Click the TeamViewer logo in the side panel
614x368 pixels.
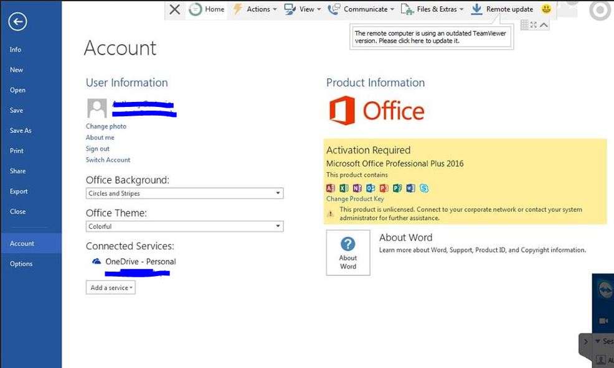pyautogui.click(x=605, y=290)
